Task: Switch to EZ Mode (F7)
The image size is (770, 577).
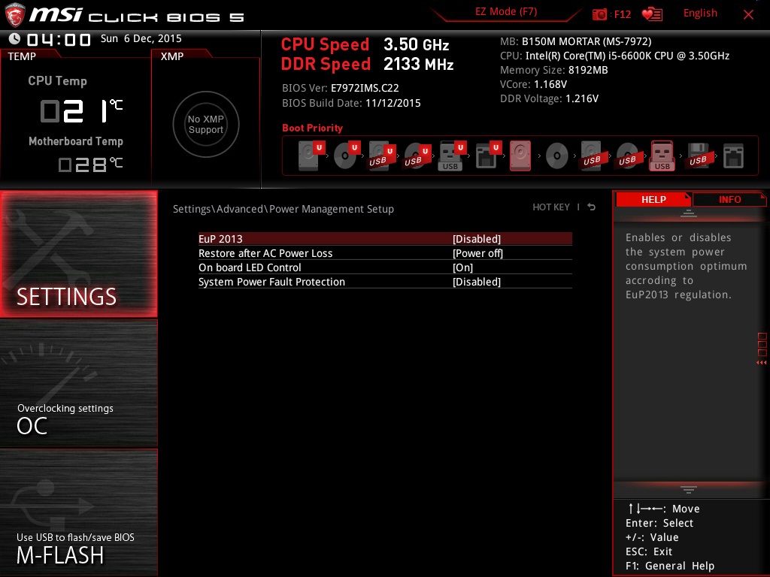Action: [506, 12]
